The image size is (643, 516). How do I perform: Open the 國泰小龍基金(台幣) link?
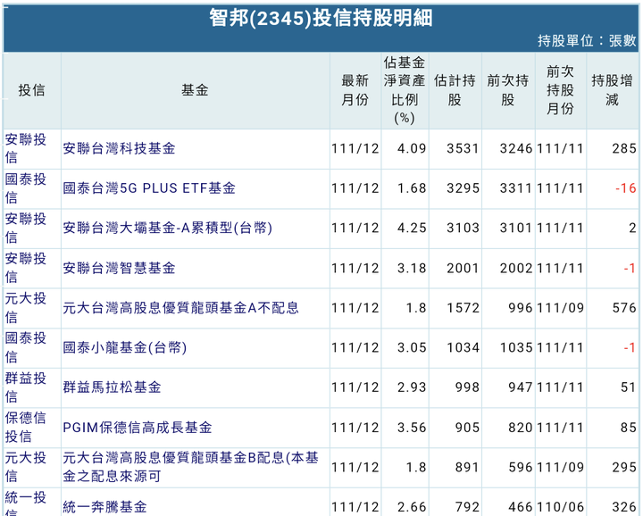click(125, 347)
